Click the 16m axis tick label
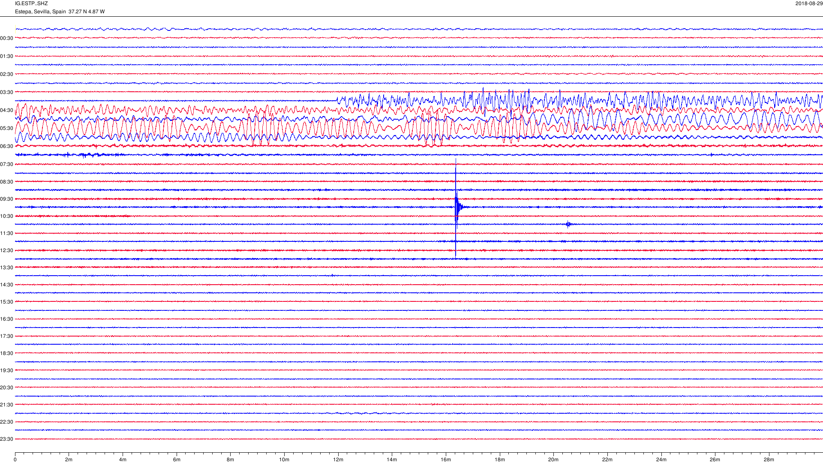This screenshot has height=463, width=823. point(446,460)
